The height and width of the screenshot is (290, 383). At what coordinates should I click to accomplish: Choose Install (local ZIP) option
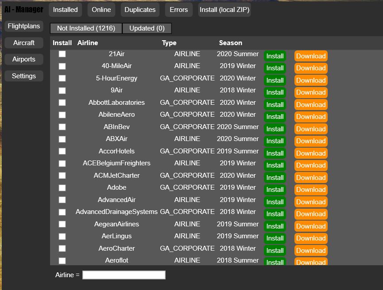tap(224, 10)
